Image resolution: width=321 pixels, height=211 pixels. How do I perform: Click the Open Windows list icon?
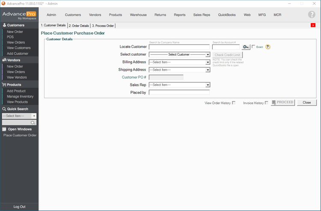[x=4, y=129]
